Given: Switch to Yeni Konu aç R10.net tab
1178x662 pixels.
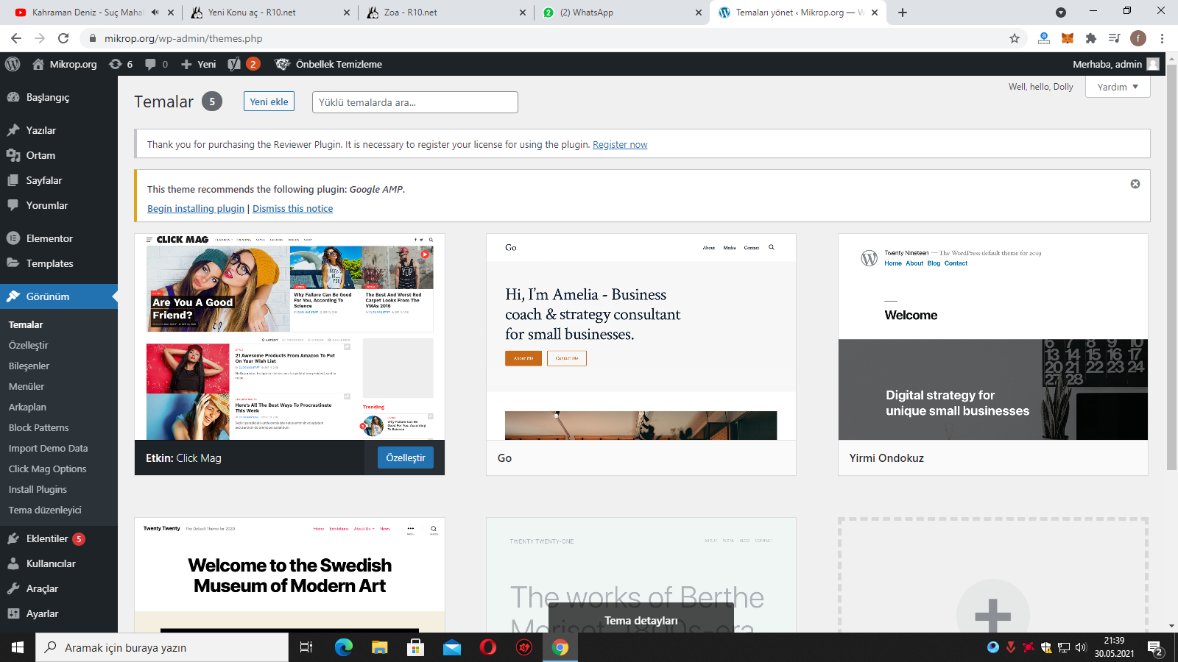Looking at the screenshot, I should click(x=271, y=13).
